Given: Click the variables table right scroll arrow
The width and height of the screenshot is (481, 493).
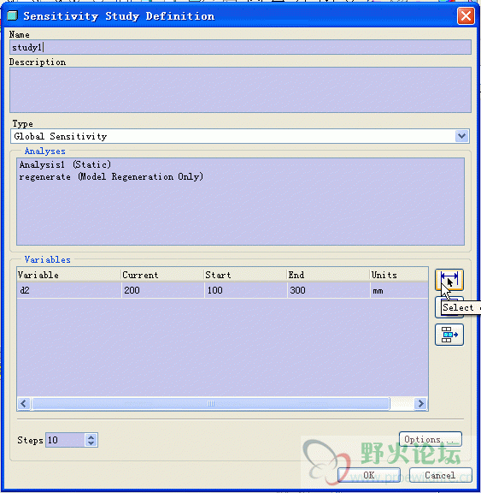Looking at the screenshot, I should [x=420, y=403].
